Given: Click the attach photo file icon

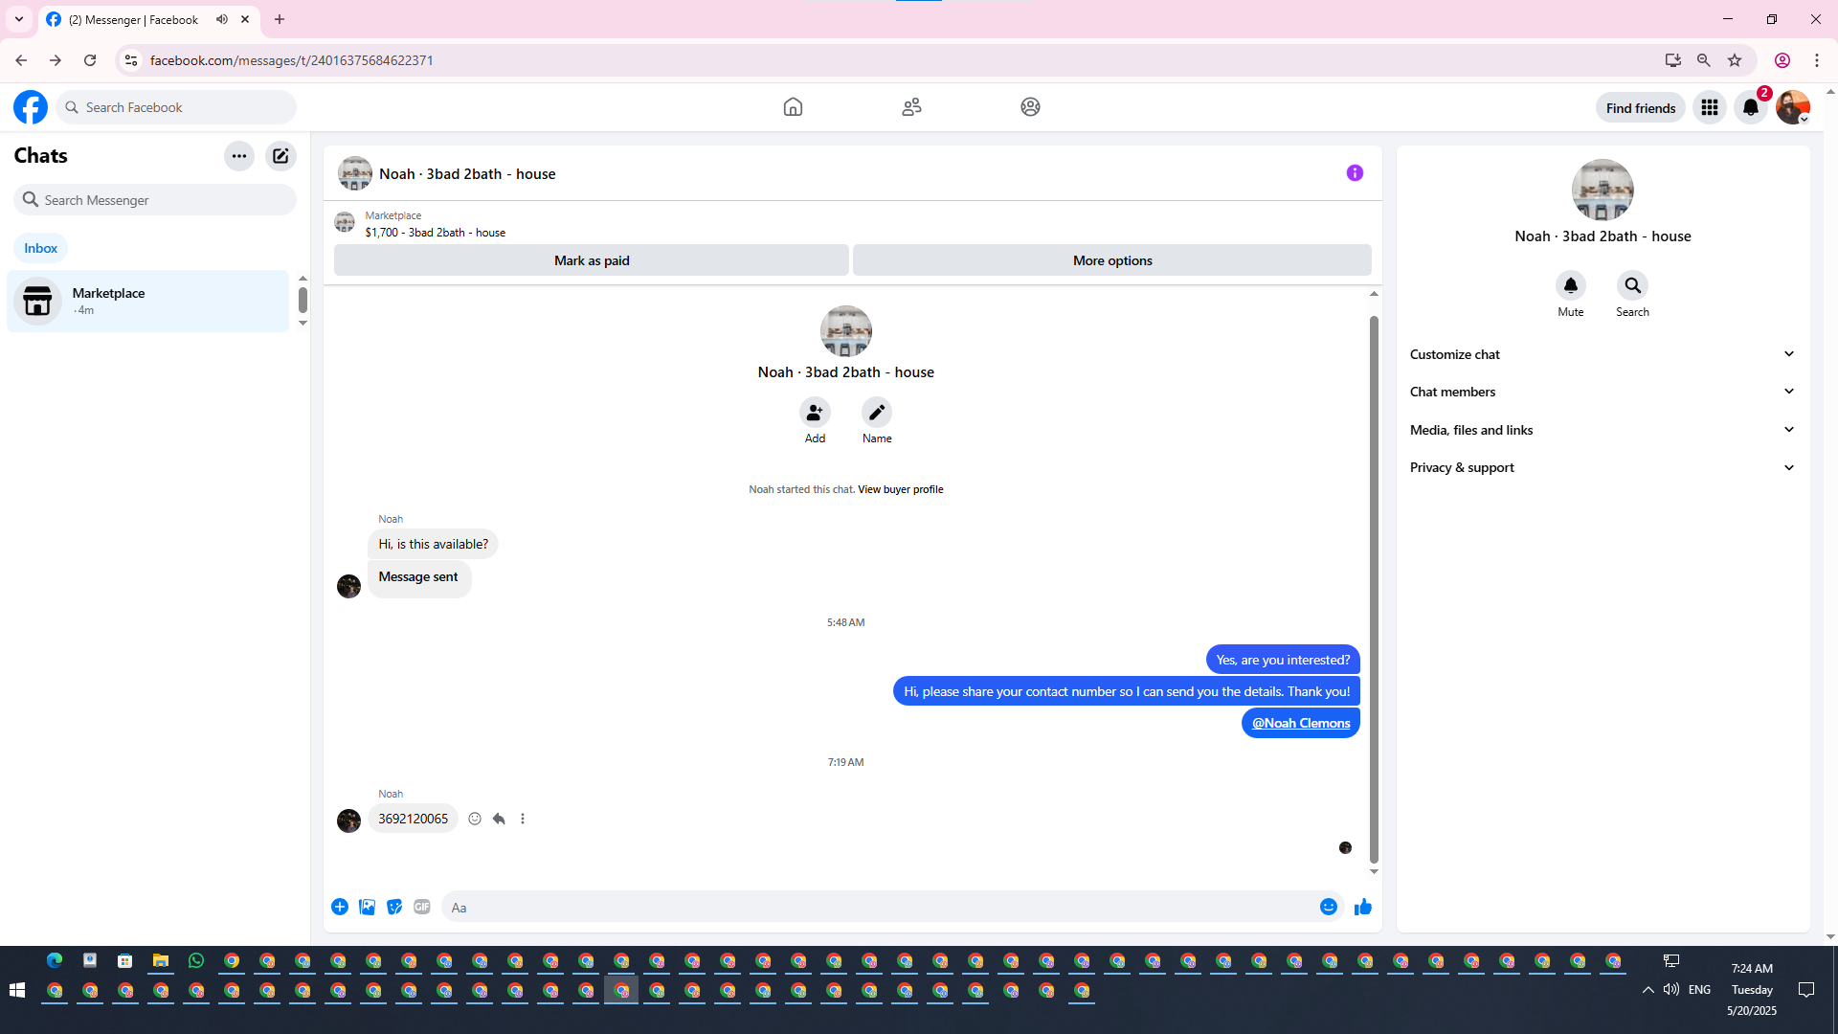Looking at the screenshot, I should [x=367, y=907].
